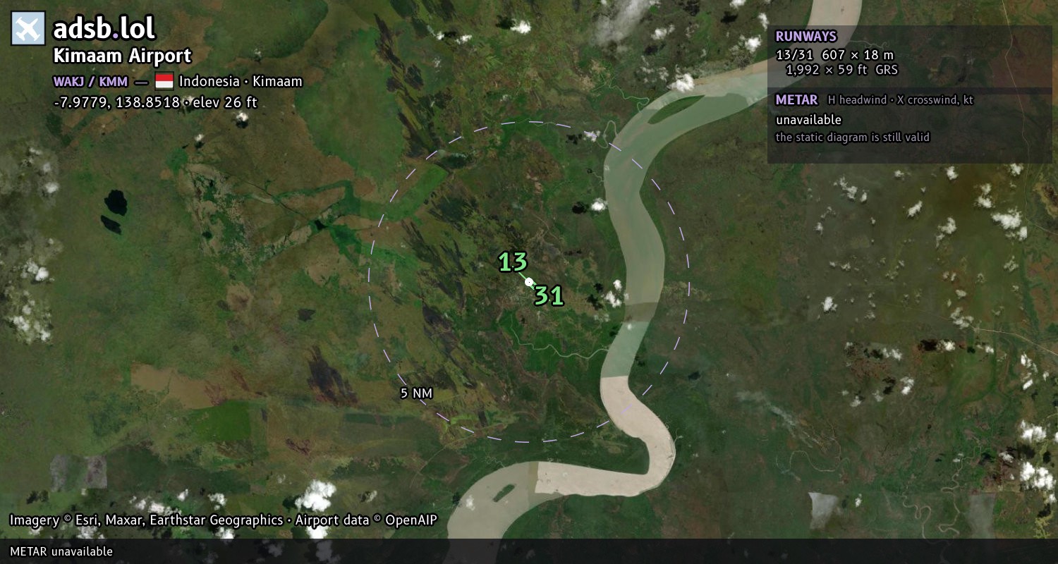Screen dimensions: 1058x564
Task: Click the "adsb.lol" site title
Action: click(x=104, y=29)
